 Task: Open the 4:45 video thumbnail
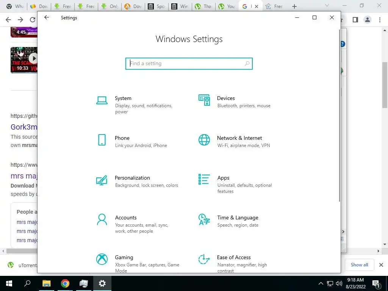[24, 32]
